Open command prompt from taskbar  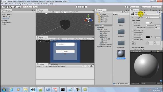tap(63, 90)
